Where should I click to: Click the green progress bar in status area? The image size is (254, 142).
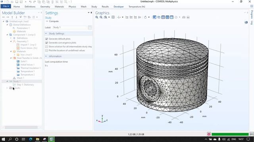point(230,134)
